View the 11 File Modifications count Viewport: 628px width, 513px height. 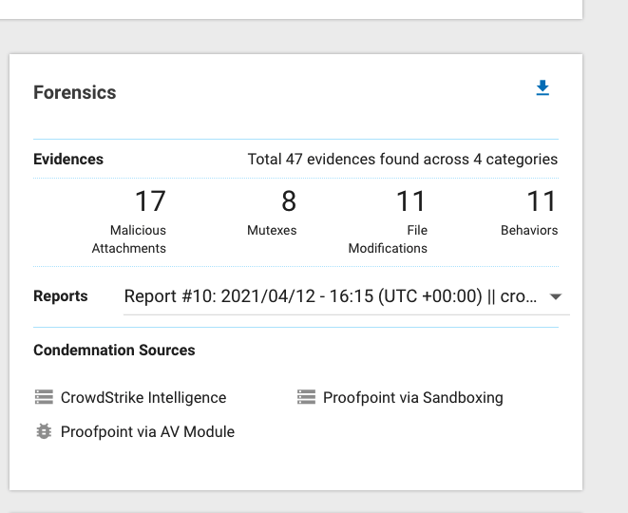(x=410, y=201)
